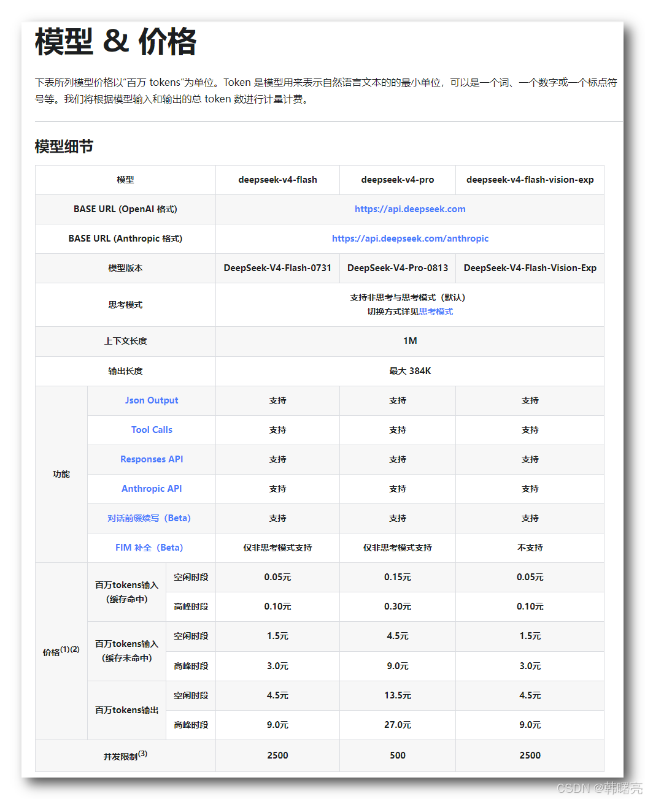The image size is (645, 799).
Task: Click the 模型 & 价格 page title
Action: 115,42
